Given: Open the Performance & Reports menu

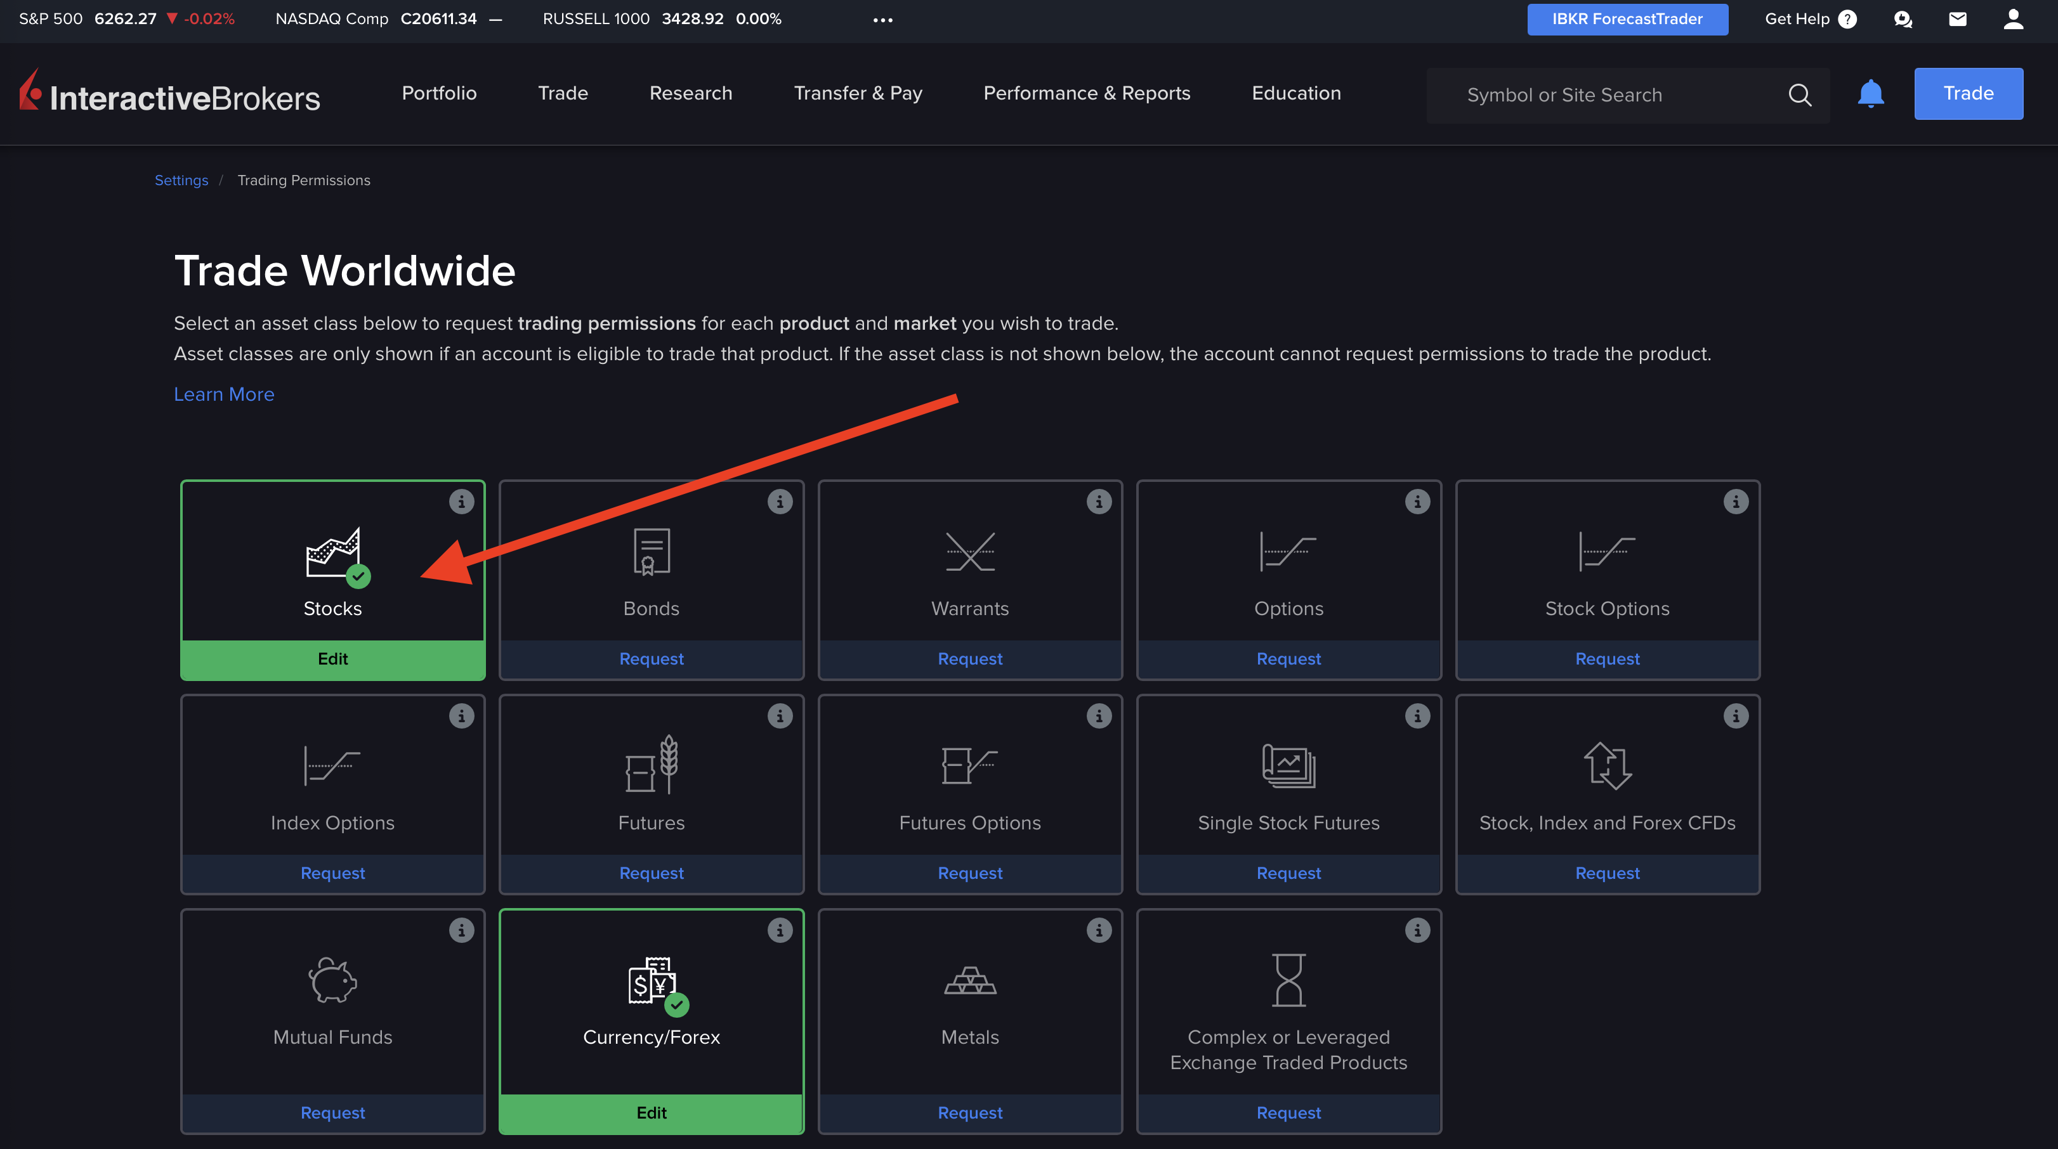Looking at the screenshot, I should point(1087,93).
